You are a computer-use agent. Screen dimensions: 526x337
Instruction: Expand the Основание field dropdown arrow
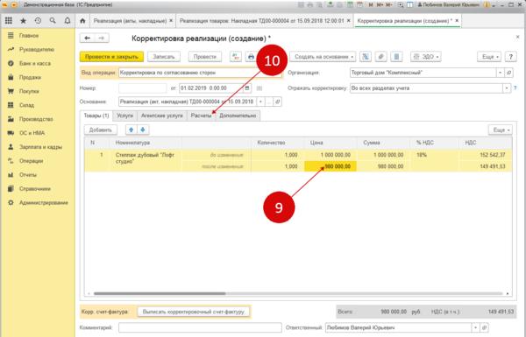pos(260,102)
